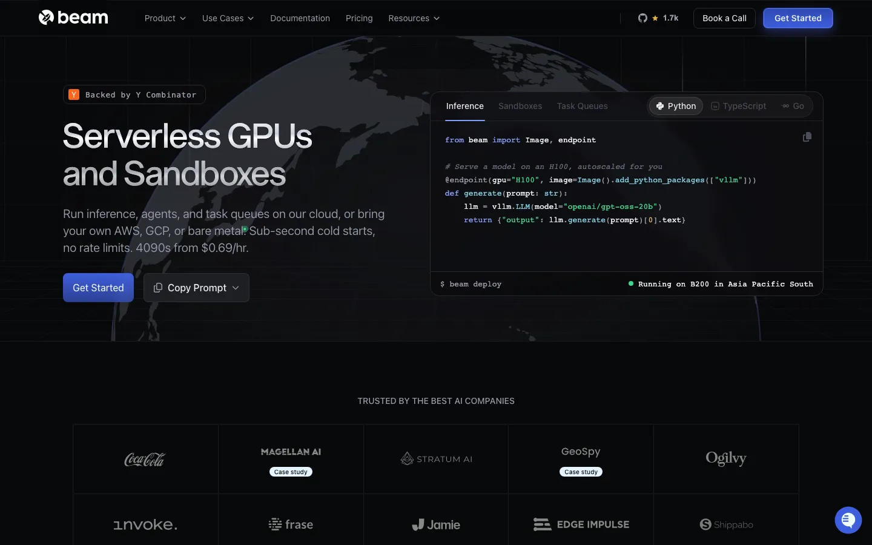Screen dimensions: 872x545
Task: Click 'TRUSTED BY THE BEST AI COMPANIES' heading
Action: 436,401
